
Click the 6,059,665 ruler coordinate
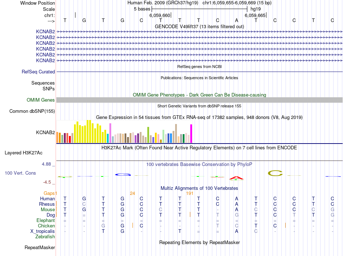255,15
